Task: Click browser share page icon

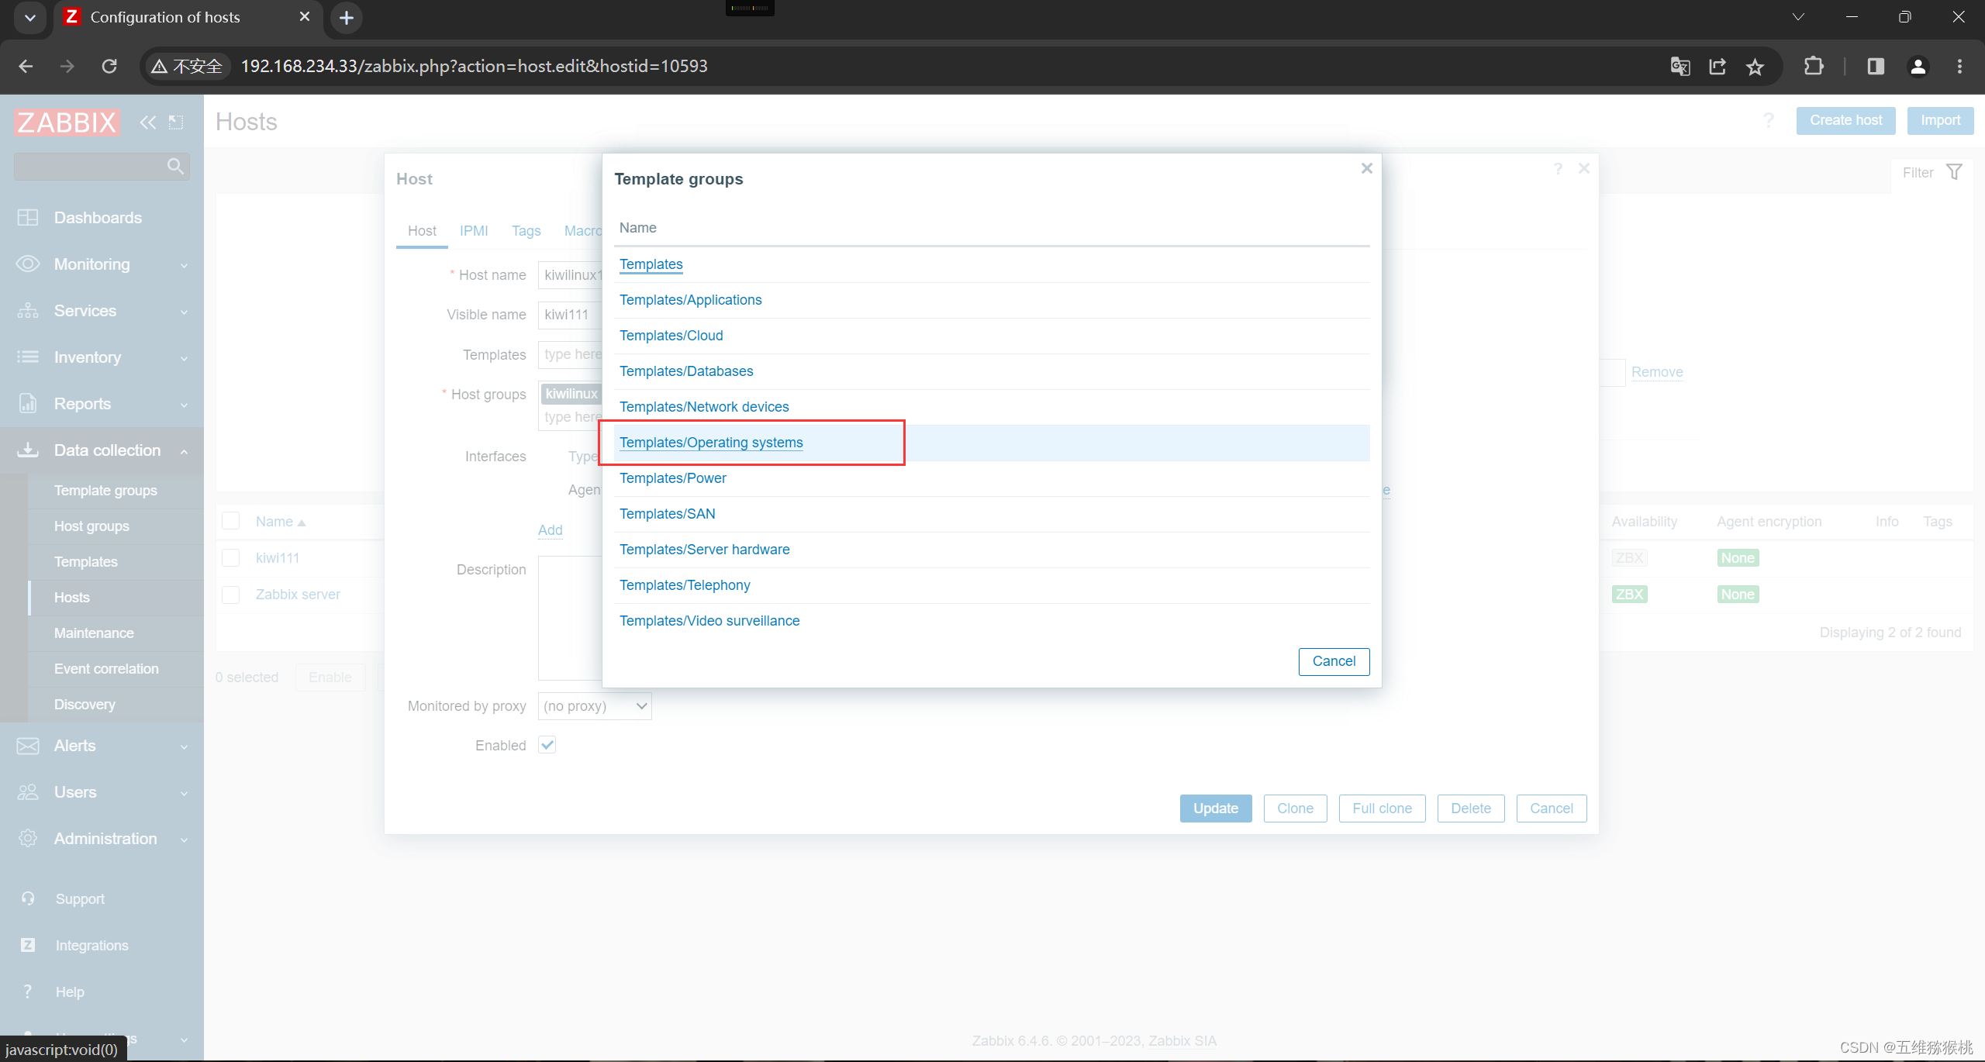Action: (x=1717, y=67)
